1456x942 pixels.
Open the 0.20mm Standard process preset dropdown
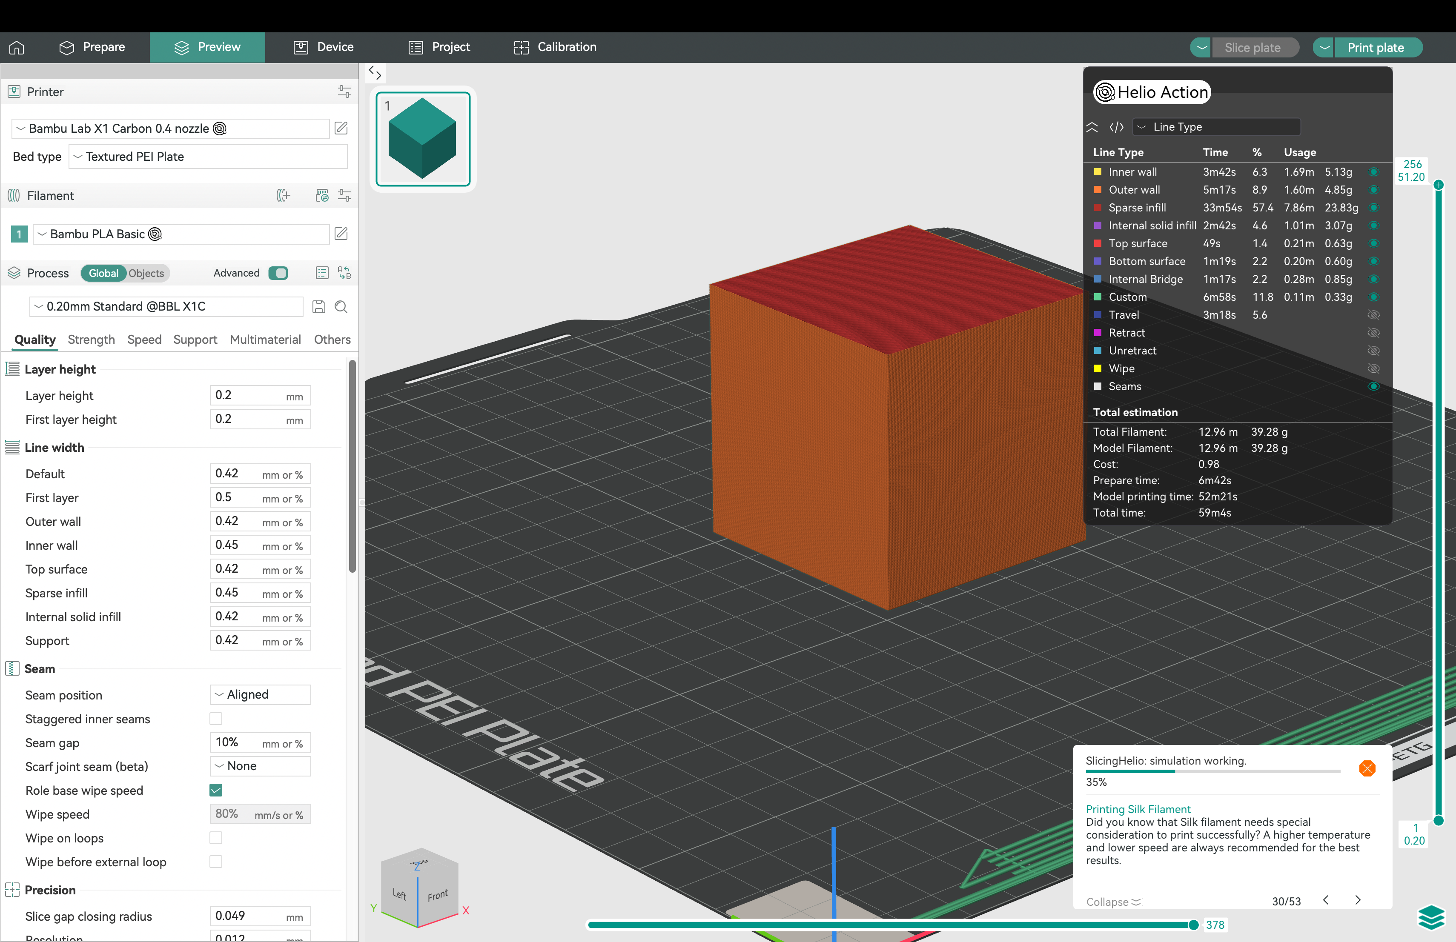(166, 306)
